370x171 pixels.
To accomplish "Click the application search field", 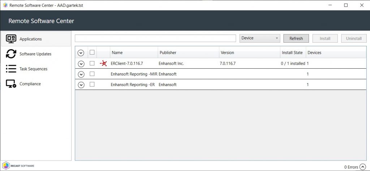I will click(155, 38).
